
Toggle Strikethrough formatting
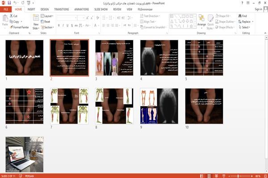point(76,25)
